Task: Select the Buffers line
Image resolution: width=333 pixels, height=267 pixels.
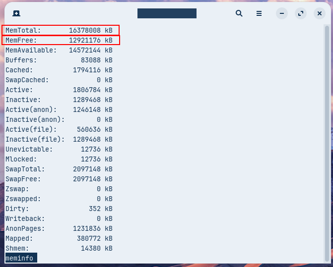Action: point(59,60)
